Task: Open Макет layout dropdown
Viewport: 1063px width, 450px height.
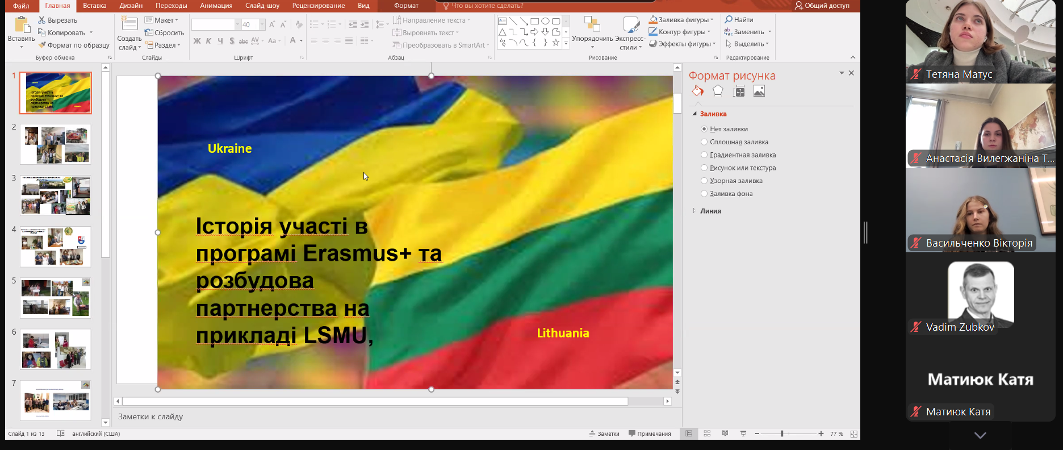Action: tap(162, 20)
